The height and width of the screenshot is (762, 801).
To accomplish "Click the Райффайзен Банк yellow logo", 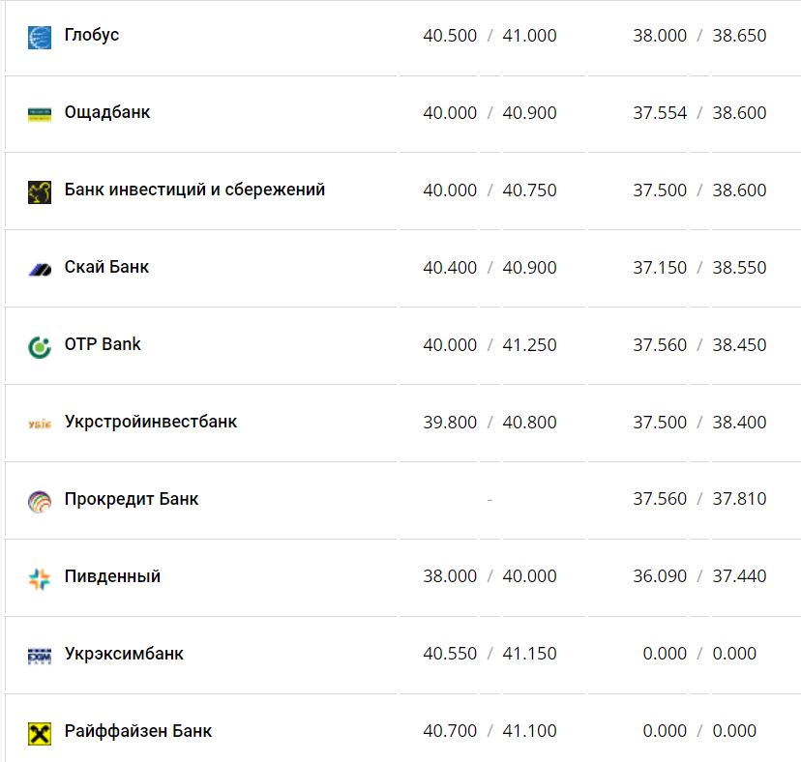I will 40,733.
